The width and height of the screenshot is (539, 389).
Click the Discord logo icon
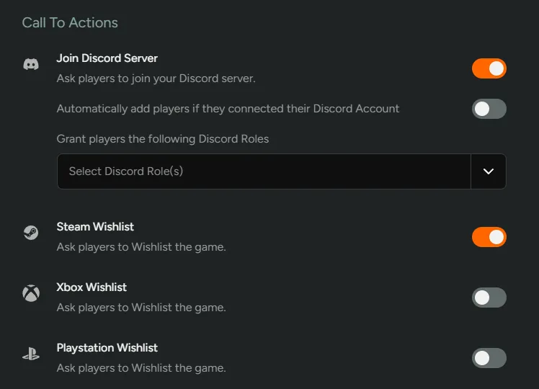point(31,64)
